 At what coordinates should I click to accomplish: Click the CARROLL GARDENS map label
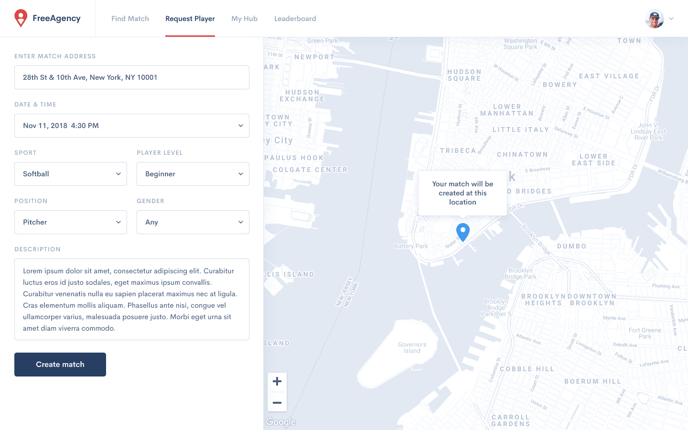[511, 420]
